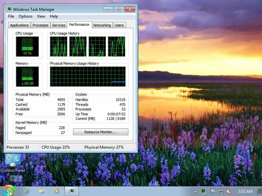Launch Windows Media Player from taskbar
The width and height of the screenshot is (262, 196).
56,191
